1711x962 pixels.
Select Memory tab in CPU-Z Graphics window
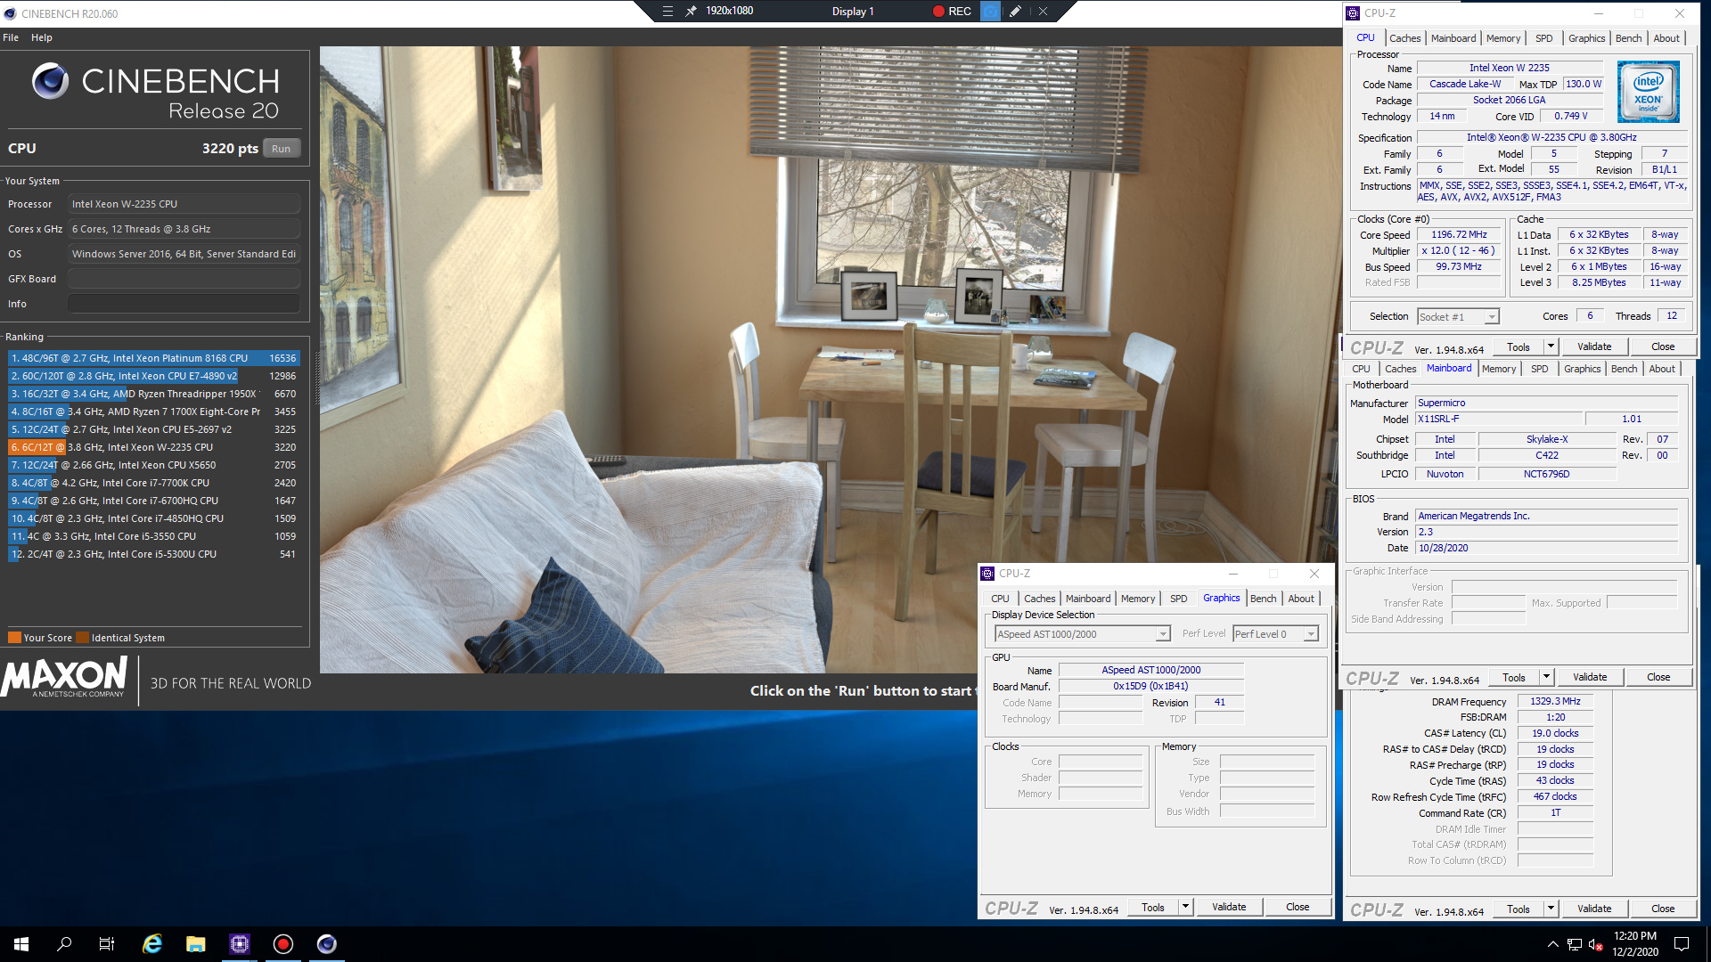[1137, 599]
